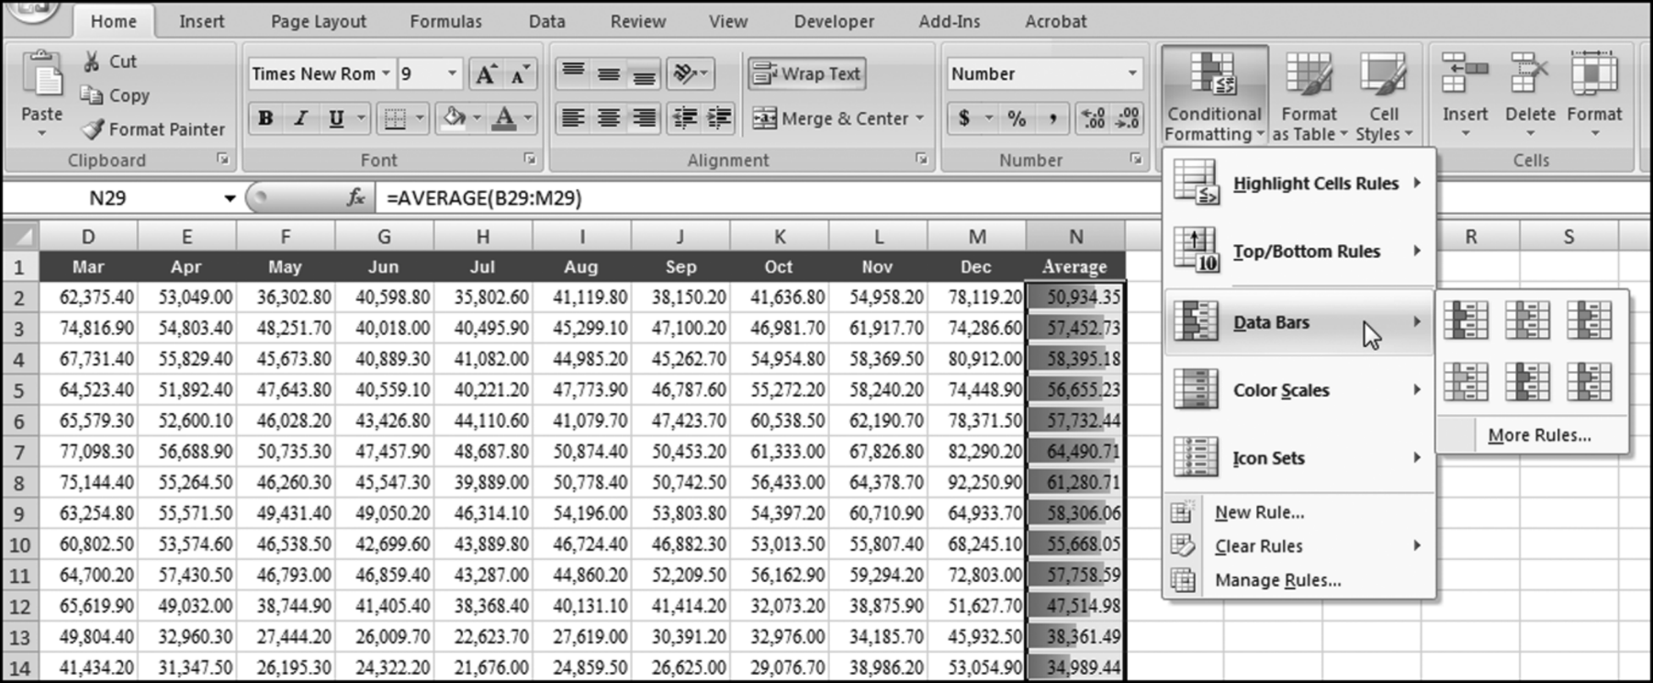
Task: Select New Rule... in the menu
Action: coord(1299,512)
